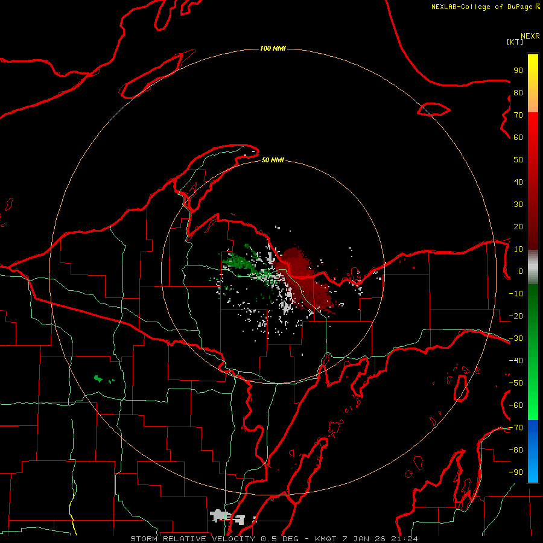This screenshot has width=543, height=543.
Task: Click the 20 value on velocity scale
Action: 518,227
